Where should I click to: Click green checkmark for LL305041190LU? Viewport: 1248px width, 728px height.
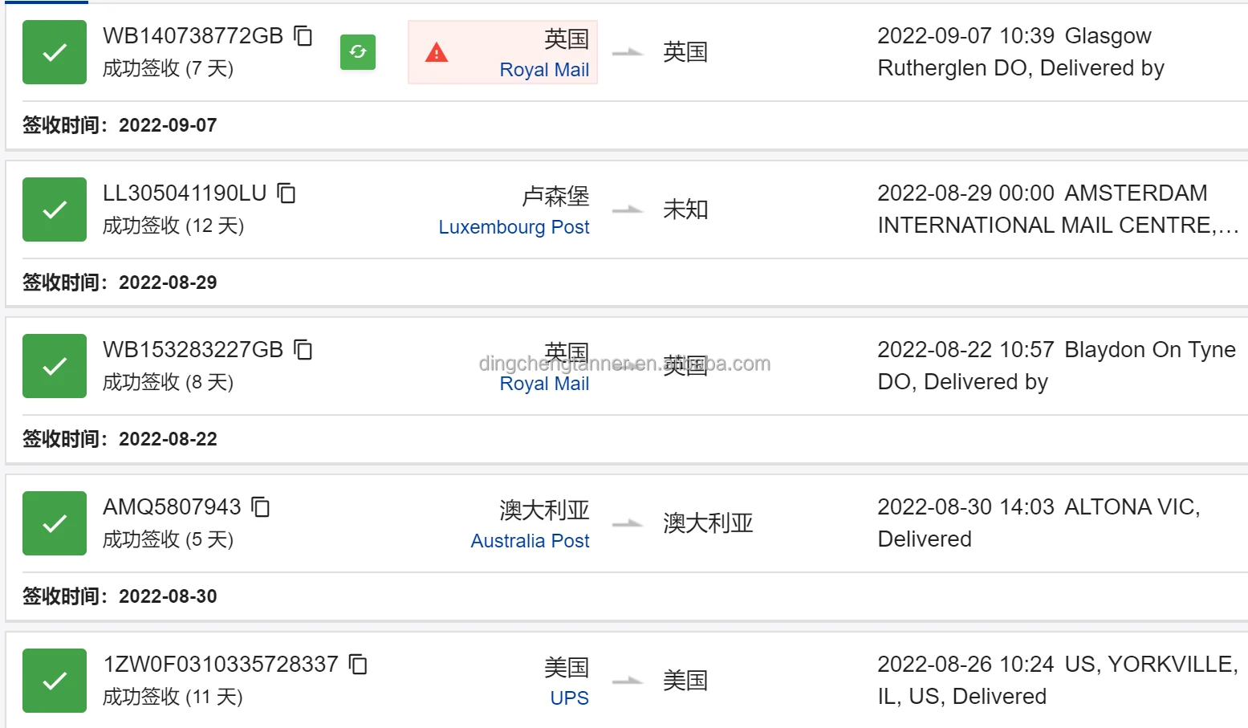point(55,209)
